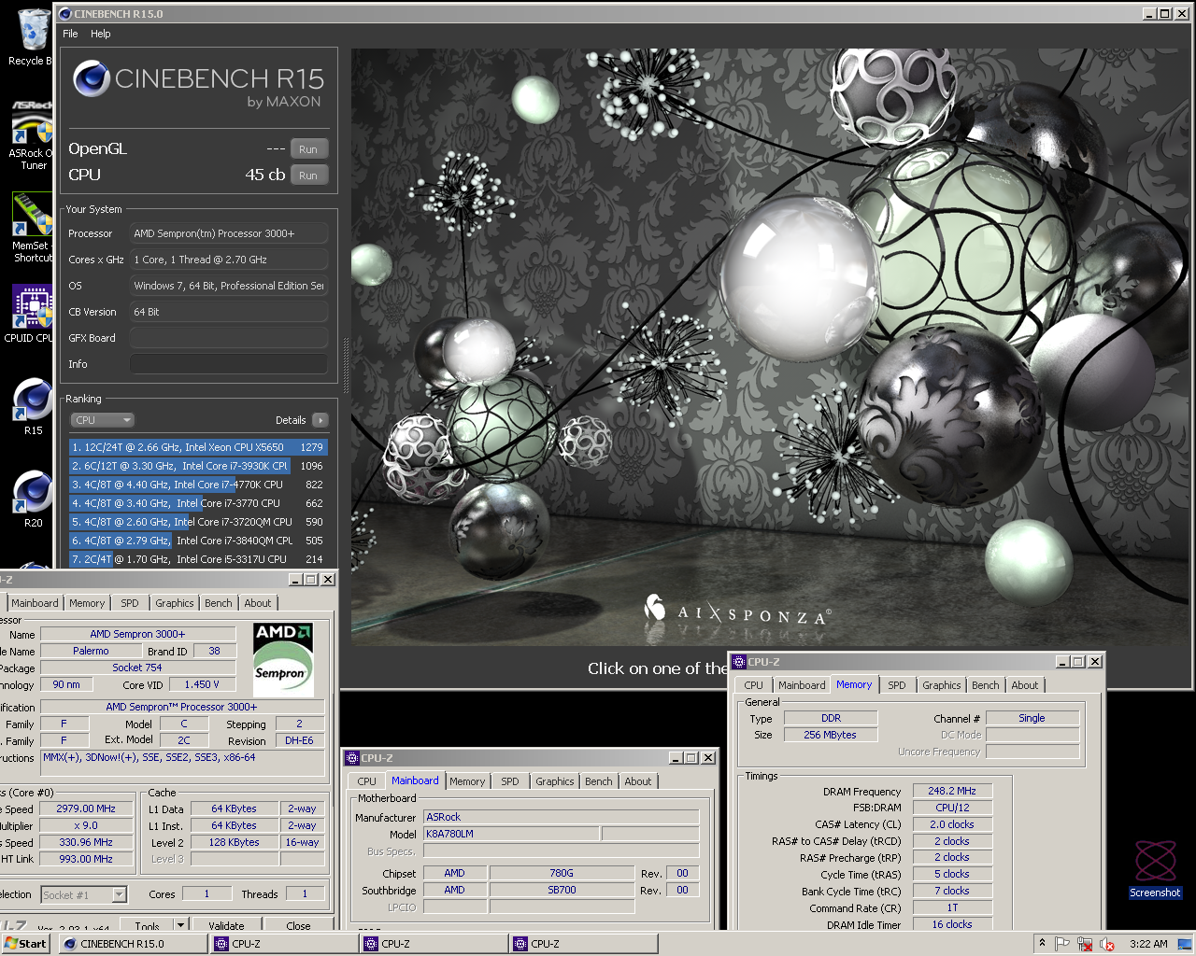This screenshot has height=956, width=1196.
Task: Open the Screenshot desktop icon
Action: point(1155,868)
